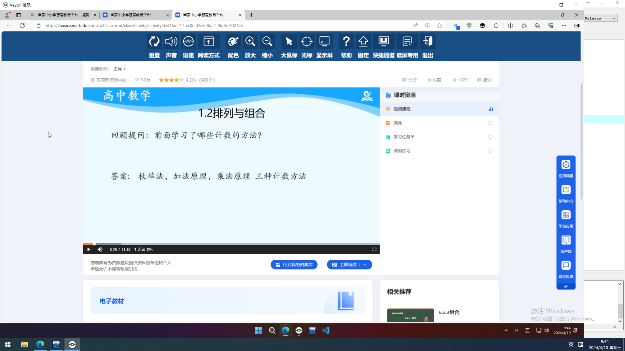
Task: Toggle the 声音 sound icon
Action: click(x=171, y=42)
